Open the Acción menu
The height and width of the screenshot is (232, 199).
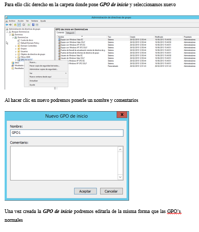(21, 21)
